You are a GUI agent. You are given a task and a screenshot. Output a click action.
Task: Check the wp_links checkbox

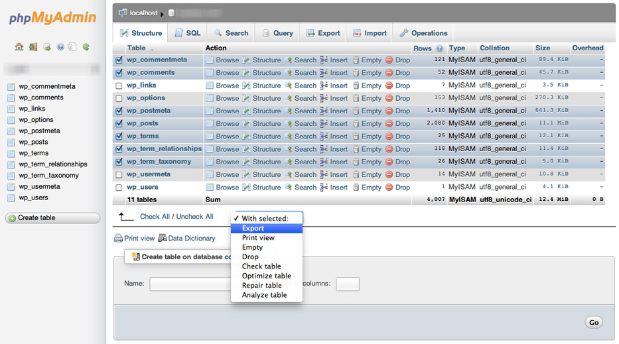tap(119, 86)
